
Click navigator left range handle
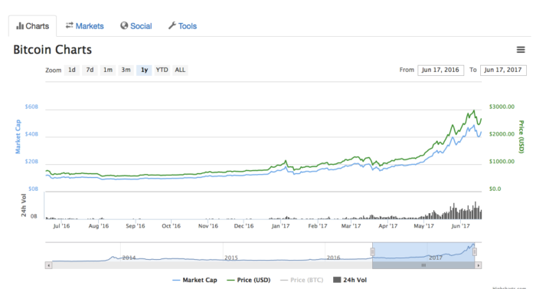pos(372,252)
